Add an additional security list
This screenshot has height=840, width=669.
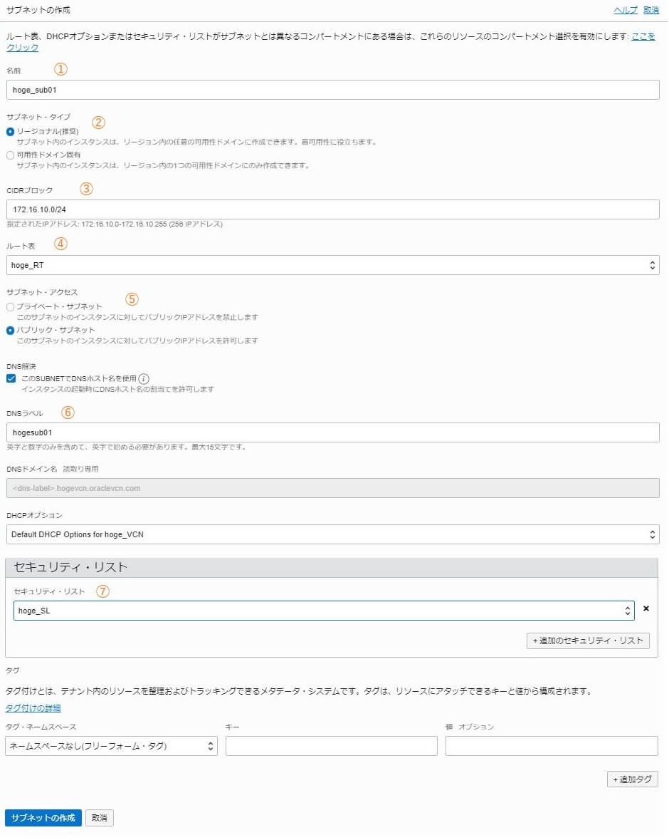click(x=588, y=641)
